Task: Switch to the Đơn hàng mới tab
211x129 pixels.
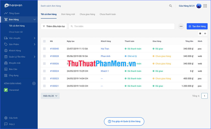Action: tap(68, 14)
